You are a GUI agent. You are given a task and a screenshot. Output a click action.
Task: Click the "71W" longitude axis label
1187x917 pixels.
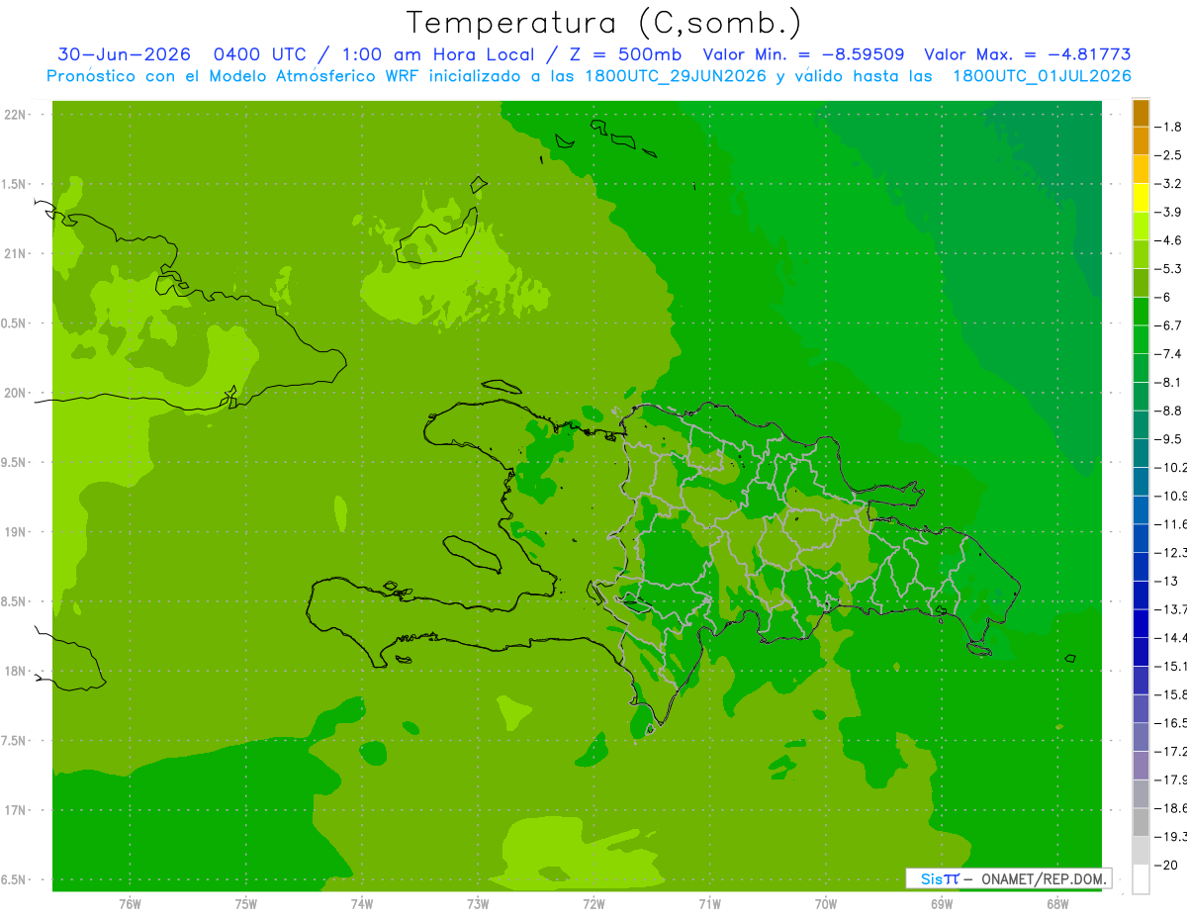pyautogui.click(x=709, y=904)
